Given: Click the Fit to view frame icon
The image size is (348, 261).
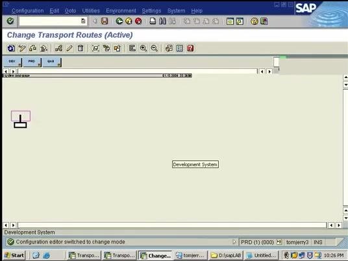Looking at the screenshot, I should click(x=95, y=48).
